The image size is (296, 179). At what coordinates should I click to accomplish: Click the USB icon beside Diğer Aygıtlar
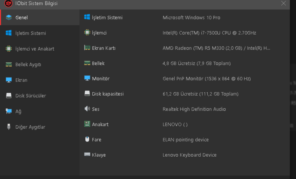point(9,127)
